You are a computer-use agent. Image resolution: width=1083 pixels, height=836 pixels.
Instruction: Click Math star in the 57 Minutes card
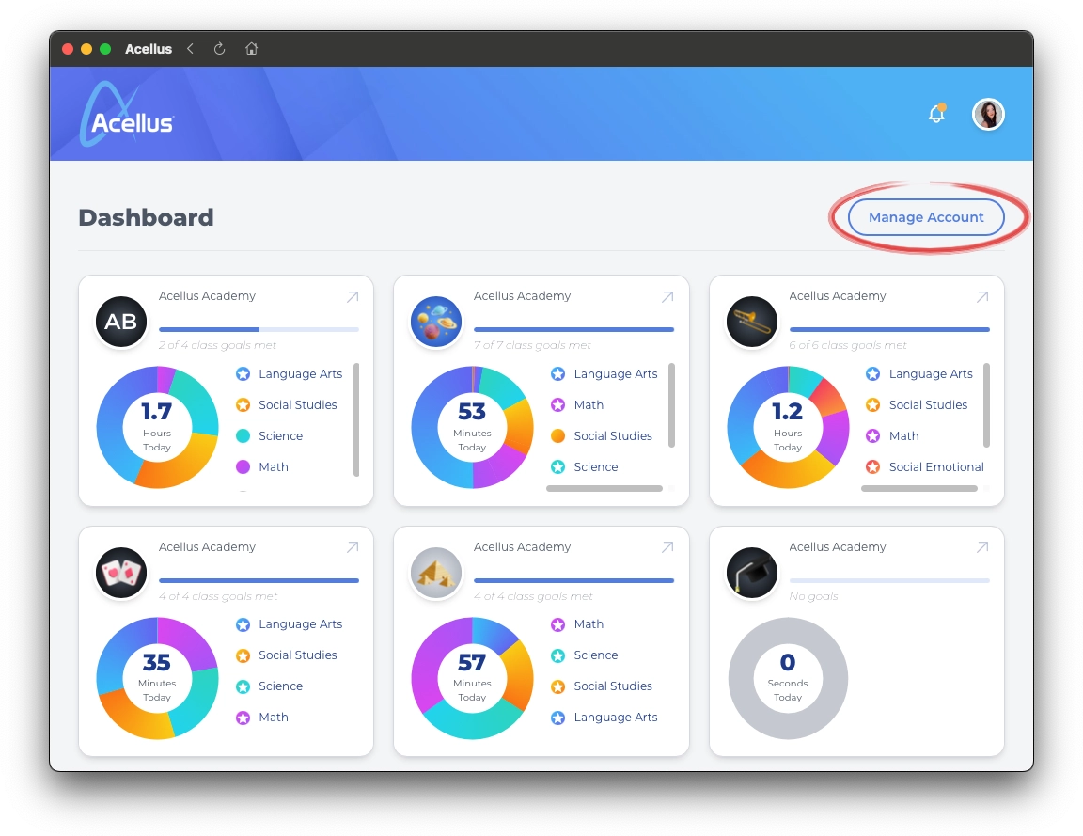[558, 624]
